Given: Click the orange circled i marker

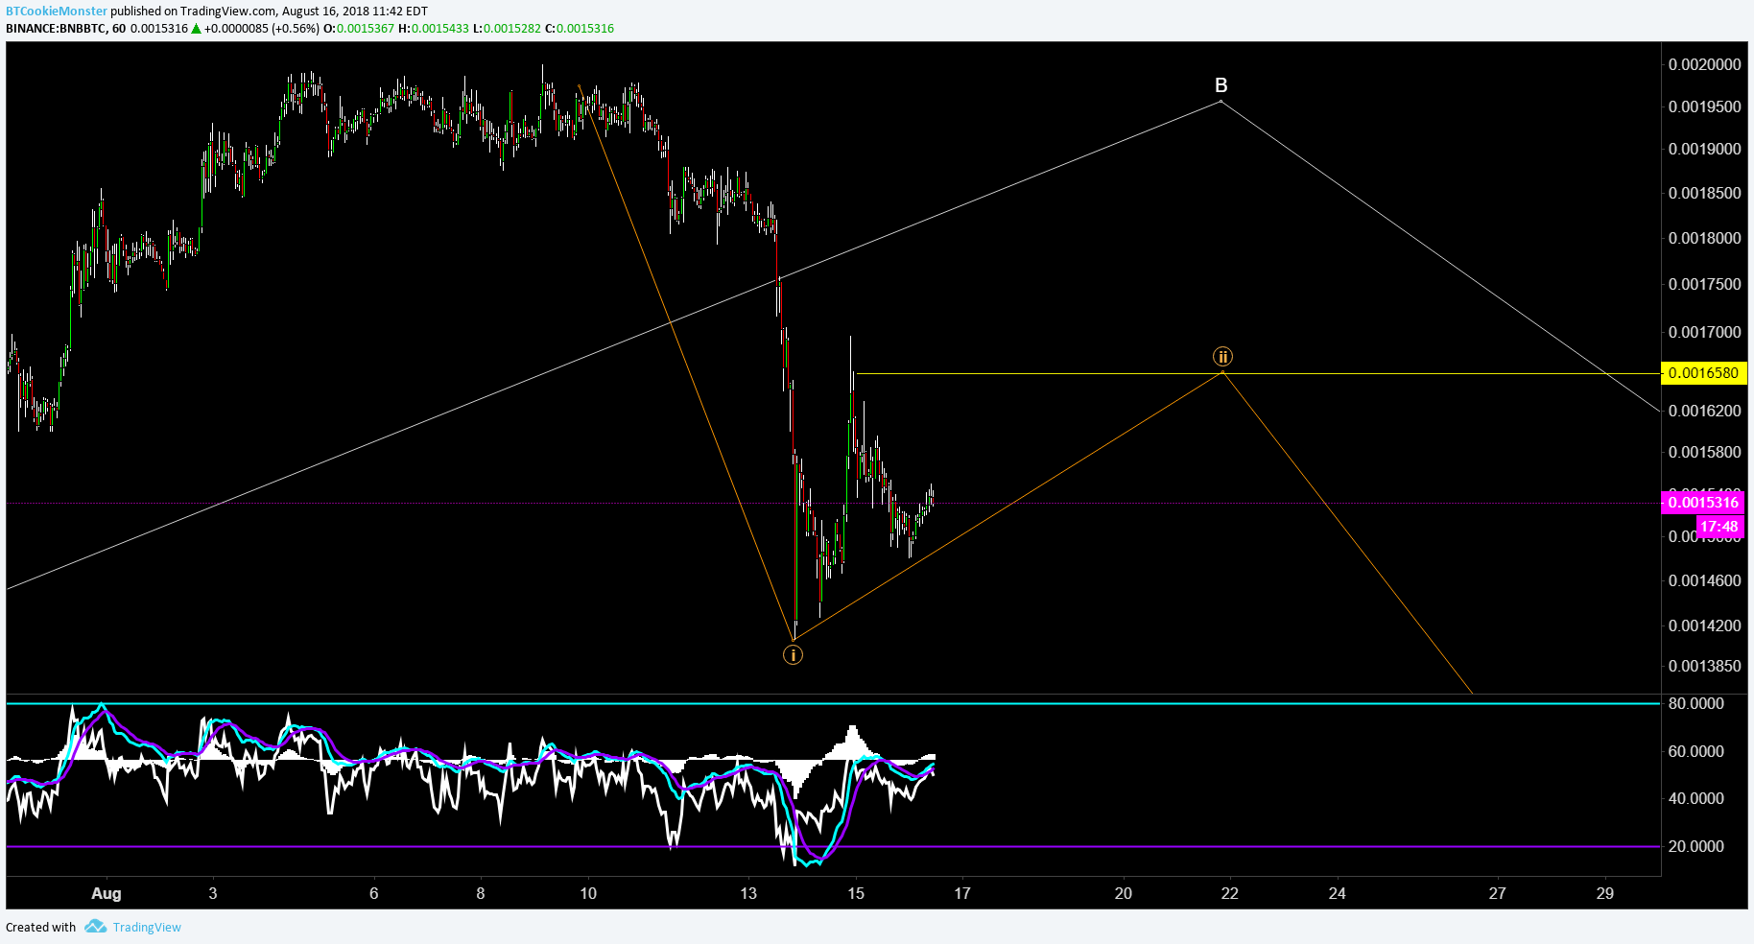Looking at the screenshot, I should (793, 655).
